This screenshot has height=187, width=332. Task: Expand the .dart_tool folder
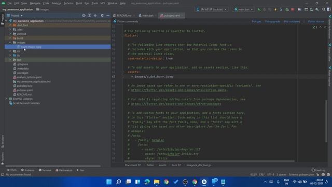click(10, 25)
